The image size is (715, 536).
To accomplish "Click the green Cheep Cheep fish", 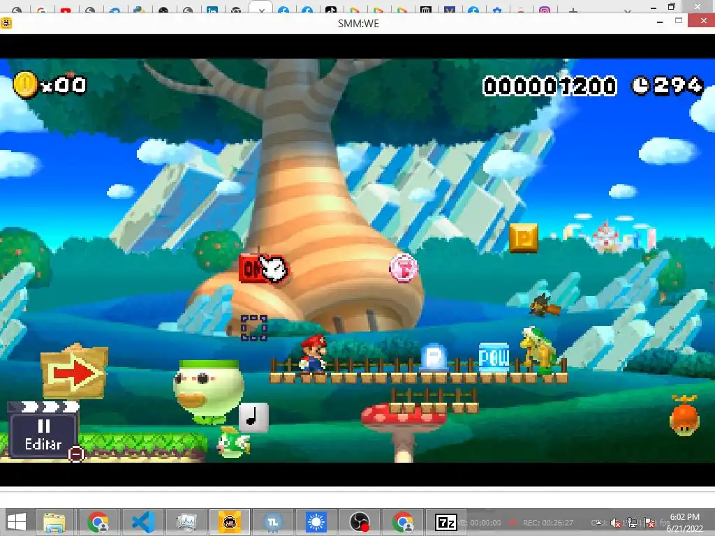I will pyautogui.click(x=233, y=442).
